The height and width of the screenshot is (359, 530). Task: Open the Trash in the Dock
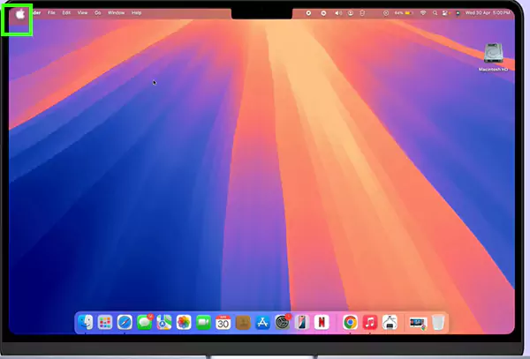click(x=438, y=323)
